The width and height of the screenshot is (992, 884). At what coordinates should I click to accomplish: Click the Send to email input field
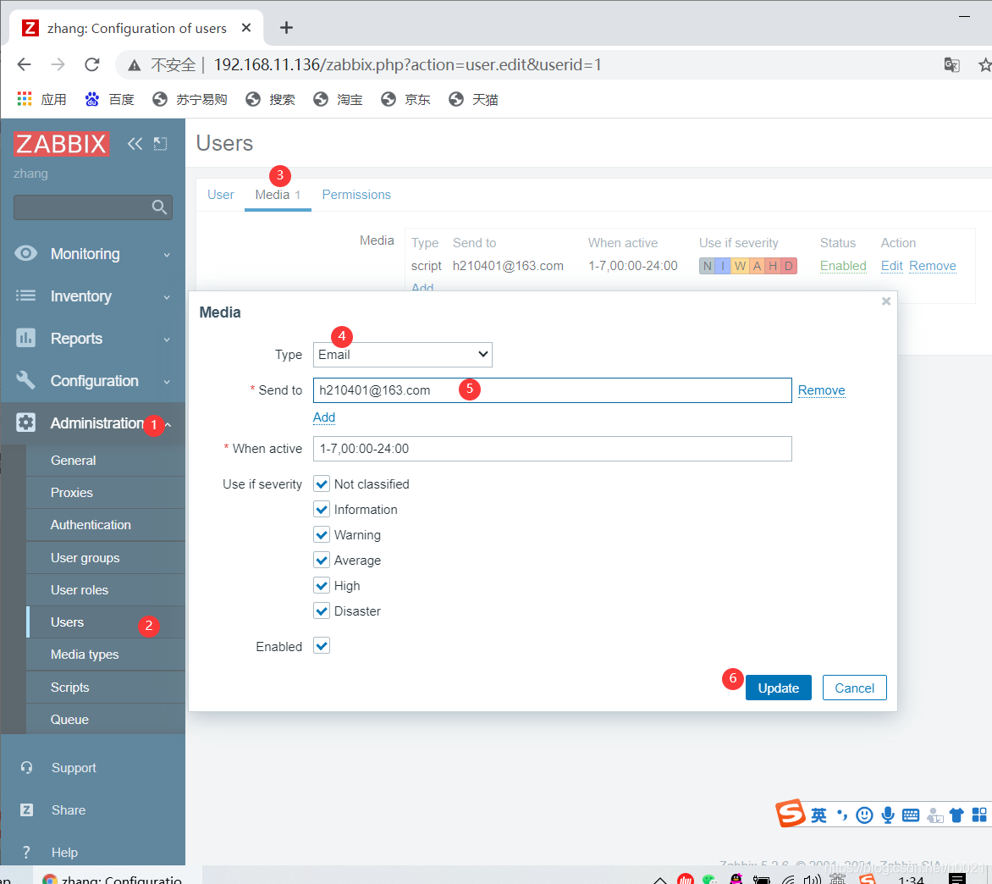tap(553, 390)
